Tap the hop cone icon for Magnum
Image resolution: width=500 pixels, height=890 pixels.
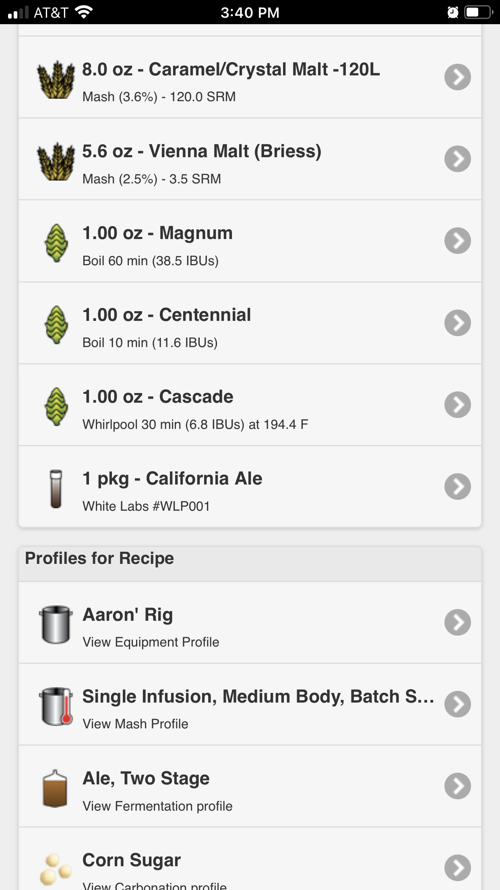(x=56, y=243)
